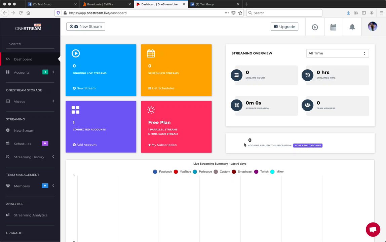The image size is (386, 242).
Task: Open Streaming Analytics in the sidebar
Action: [x=31, y=215]
